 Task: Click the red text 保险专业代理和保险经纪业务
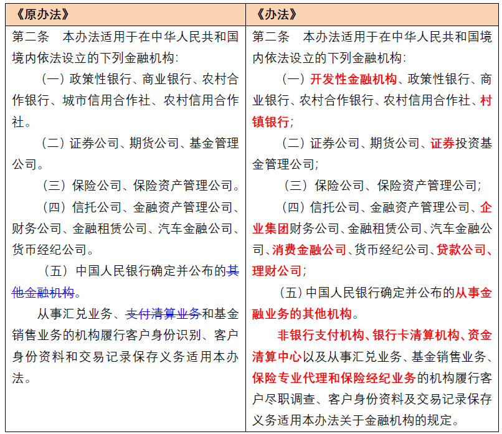334,377
